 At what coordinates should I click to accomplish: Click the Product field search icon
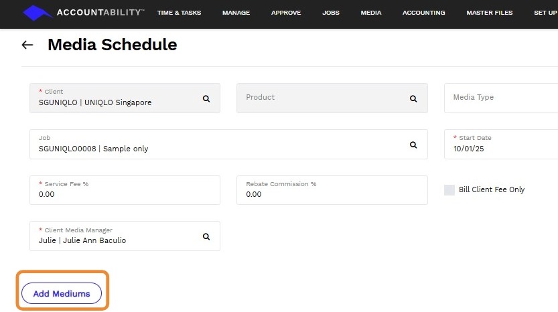point(413,98)
